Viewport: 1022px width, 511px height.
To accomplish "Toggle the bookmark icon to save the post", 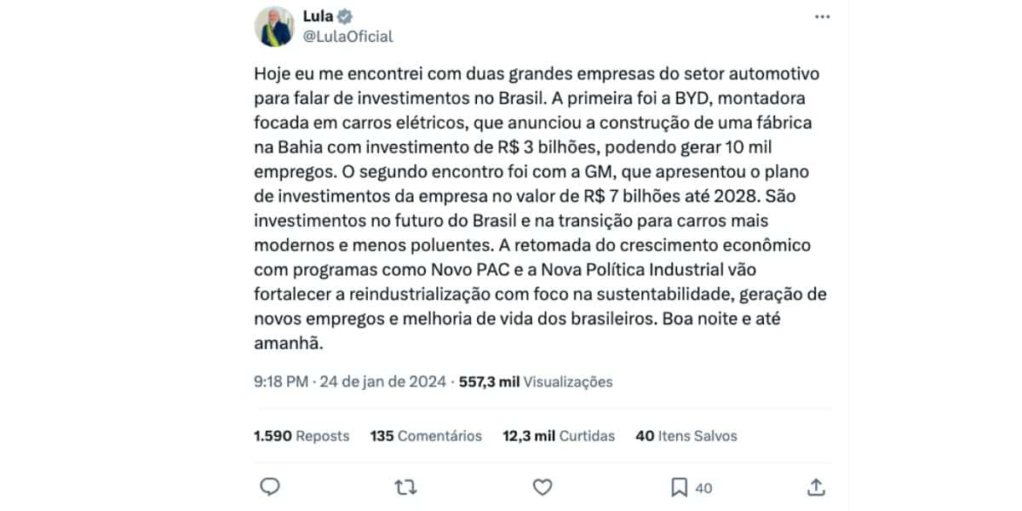I will (x=679, y=487).
